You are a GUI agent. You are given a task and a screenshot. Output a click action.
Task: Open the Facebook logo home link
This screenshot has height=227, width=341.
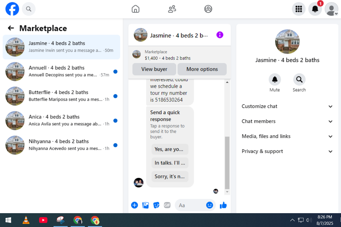(12, 9)
